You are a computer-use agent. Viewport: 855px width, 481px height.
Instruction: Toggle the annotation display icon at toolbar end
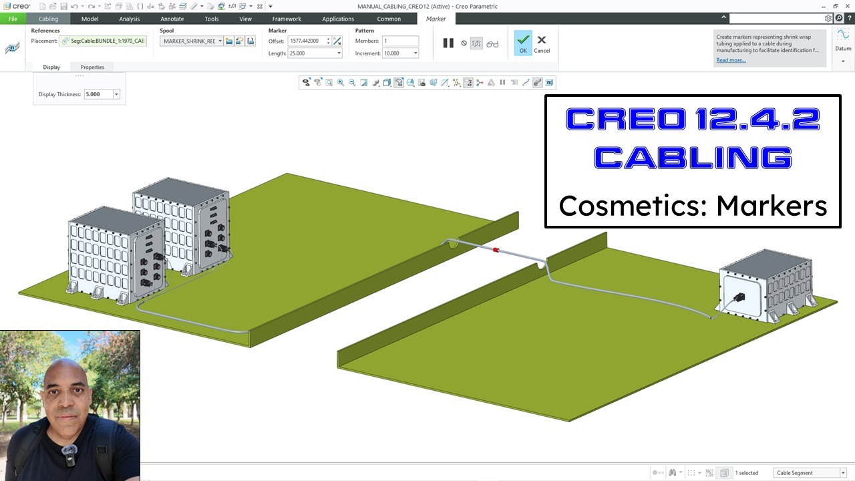549,83
